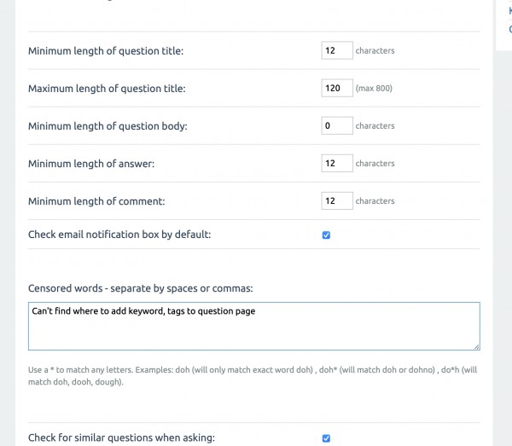Viewport: 512px width, 446px height.
Task: Click the 'Minimum length of answer' label
Action: coord(91,164)
